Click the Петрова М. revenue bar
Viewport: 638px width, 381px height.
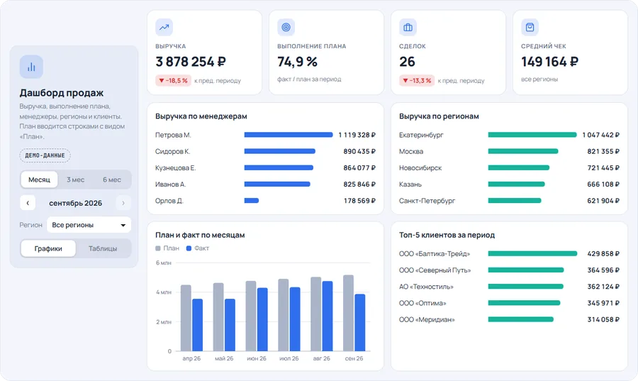coord(289,135)
